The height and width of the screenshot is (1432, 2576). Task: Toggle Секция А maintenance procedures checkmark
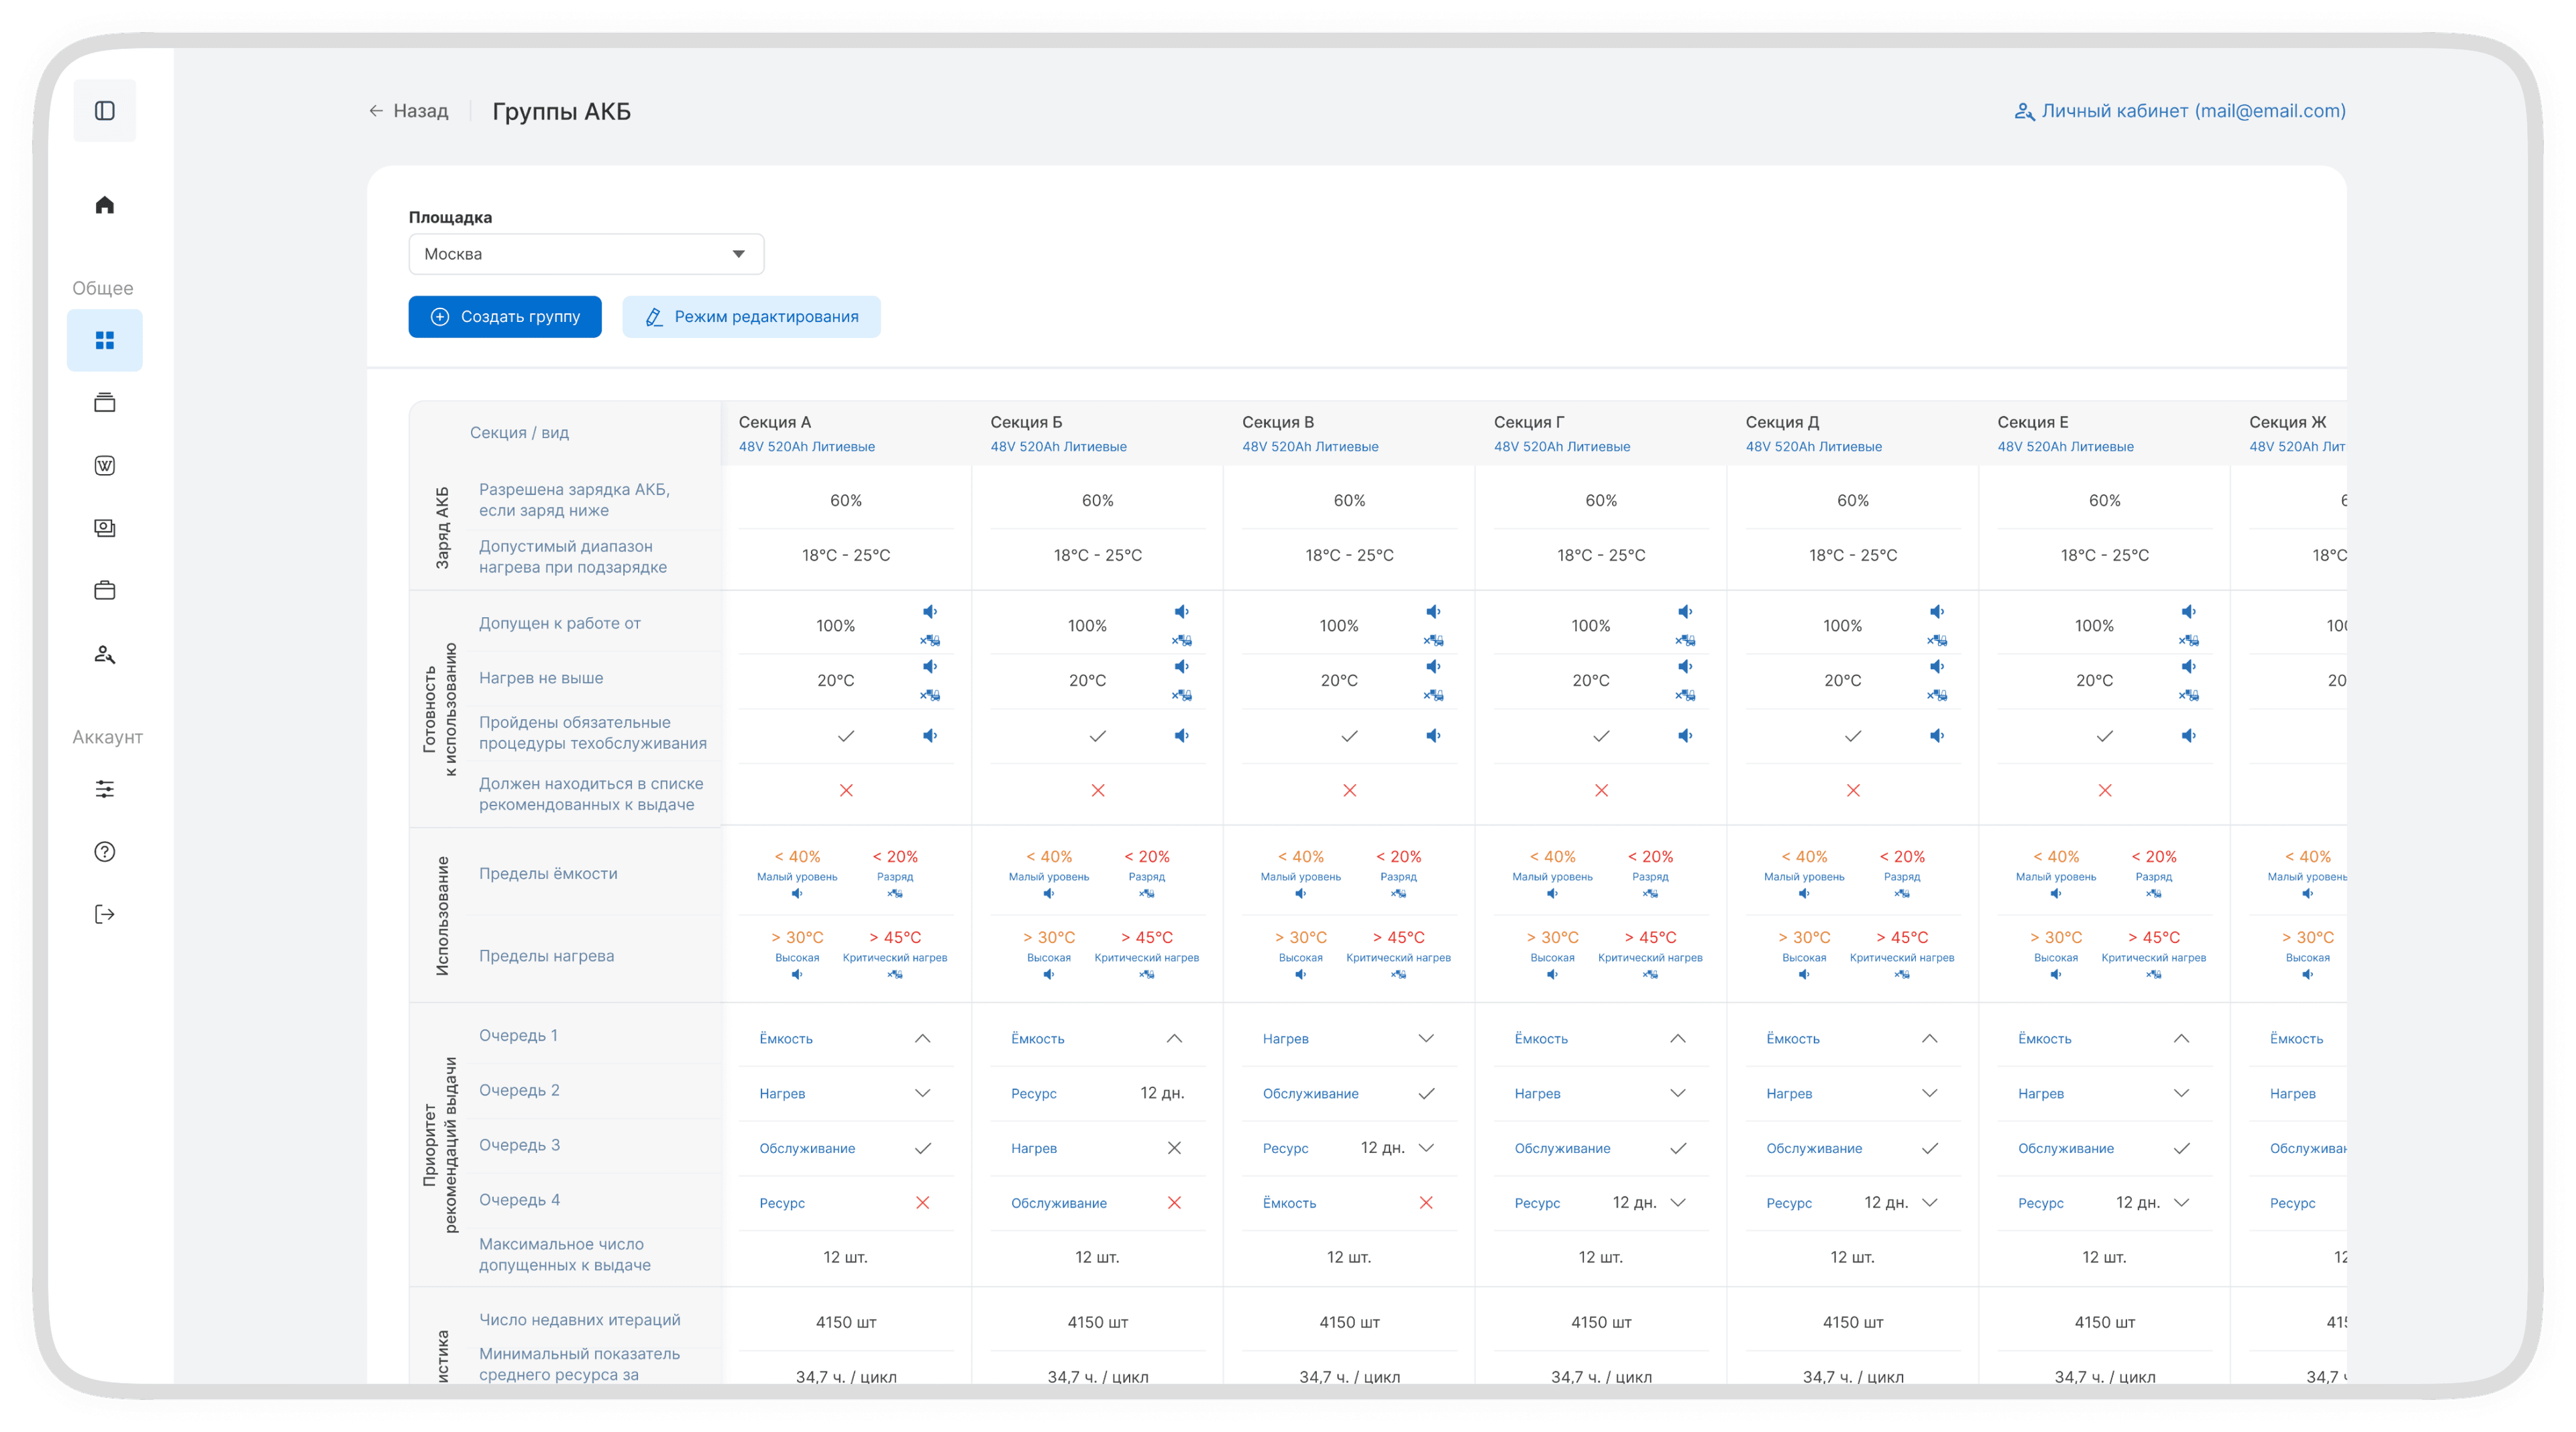[x=846, y=736]
